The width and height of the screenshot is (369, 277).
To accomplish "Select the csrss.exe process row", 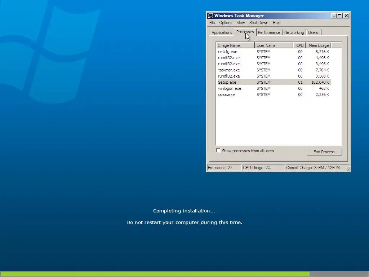I will (274, 94).
